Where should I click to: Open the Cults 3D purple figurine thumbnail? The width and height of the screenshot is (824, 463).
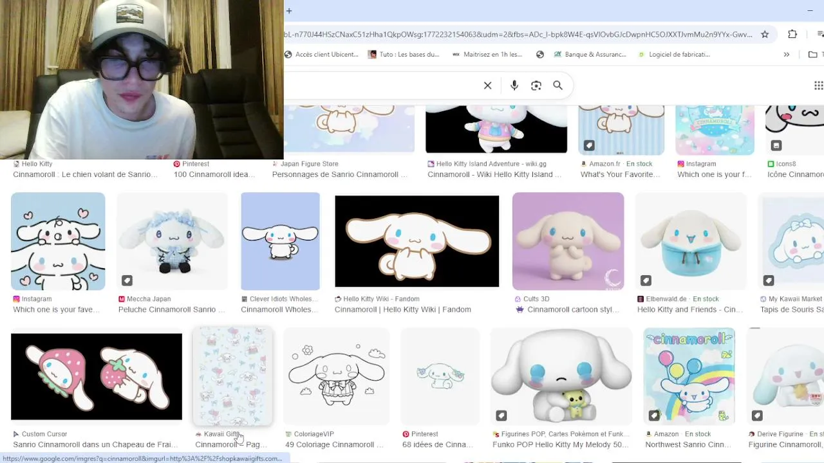click(x=568, y=241)
